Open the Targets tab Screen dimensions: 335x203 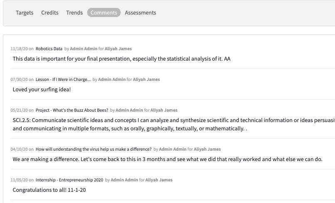[25, 12]
